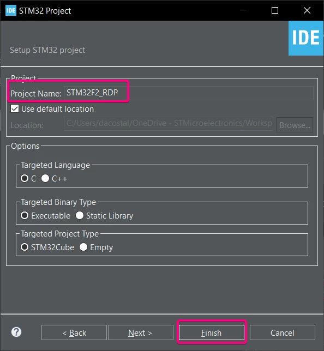Cancel the STM32 Project wizard

tap(283, 332)
